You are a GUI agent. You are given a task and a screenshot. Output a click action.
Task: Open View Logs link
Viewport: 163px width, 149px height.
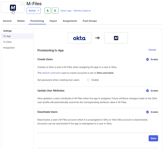click(x=66, y=11)
